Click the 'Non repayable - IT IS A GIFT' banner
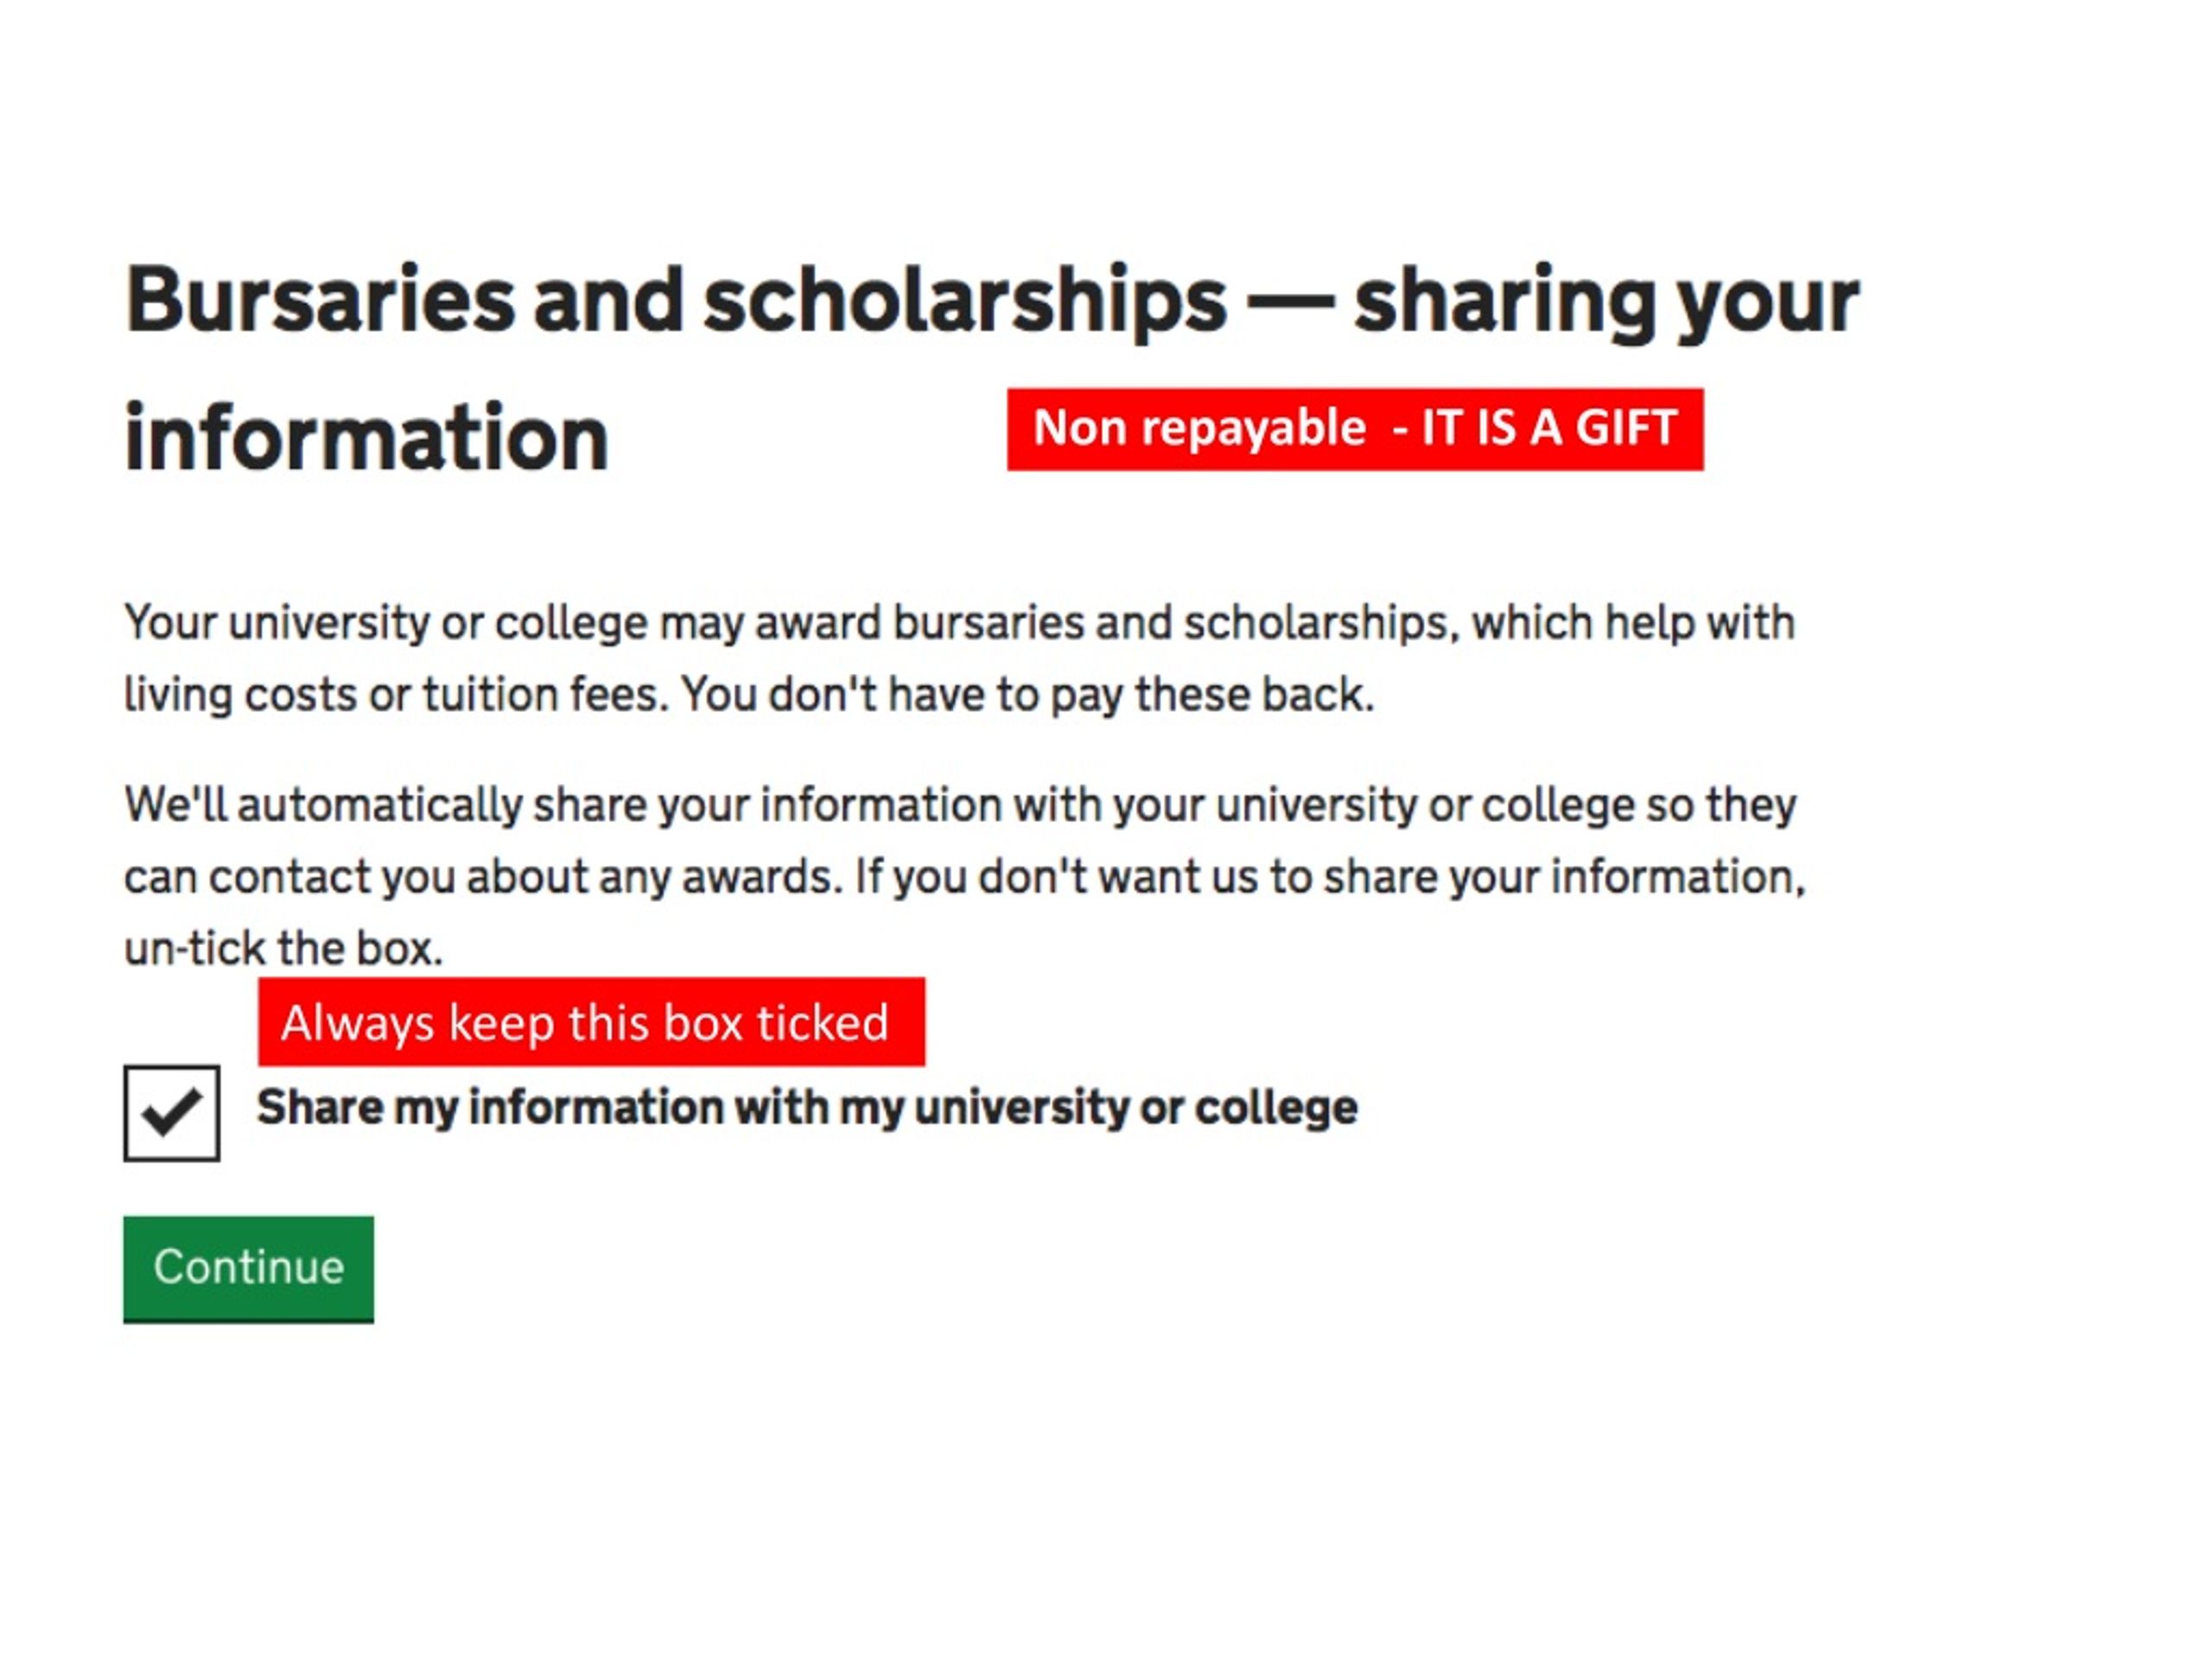The width and height of the screenshot is (2212, 1659). [x=1355, y=429]
